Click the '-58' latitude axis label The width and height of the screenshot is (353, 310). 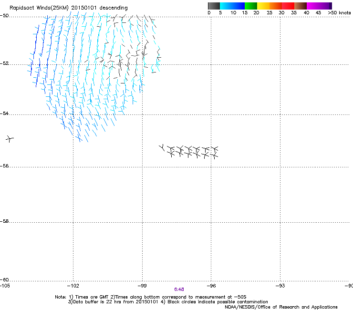(x=4, y=221)
